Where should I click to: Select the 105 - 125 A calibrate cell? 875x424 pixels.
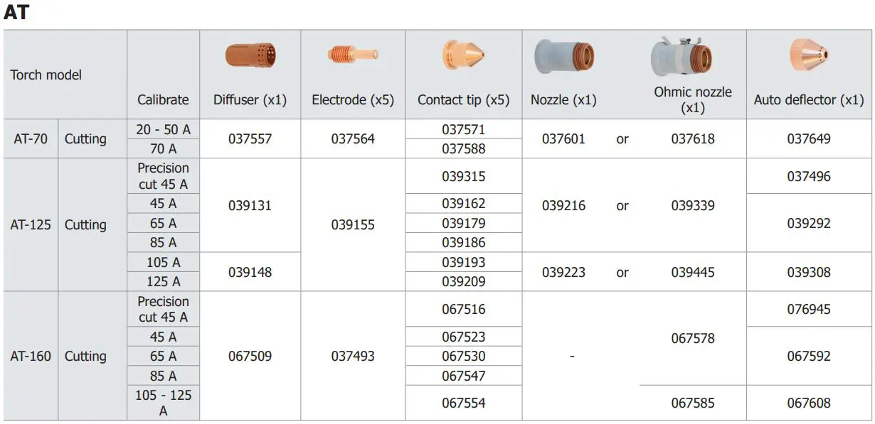(163, 403)
